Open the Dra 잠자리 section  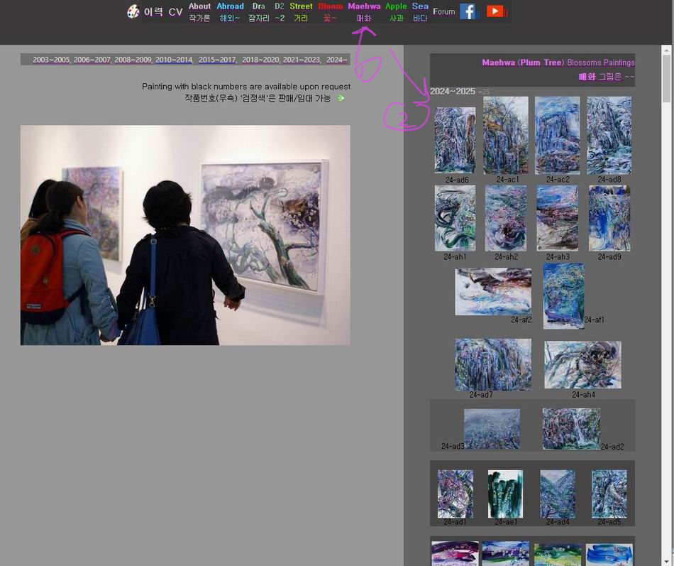(x=258, y=12)
